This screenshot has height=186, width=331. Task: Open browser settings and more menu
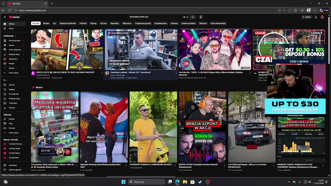pos(315,10)
